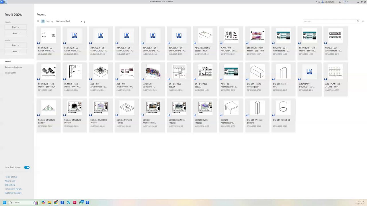Screen dimensions: 367x206
Task: Open the 55b.CRL.R Main Model 161 RCH thumbnail
Action: (x=257, y=35)
